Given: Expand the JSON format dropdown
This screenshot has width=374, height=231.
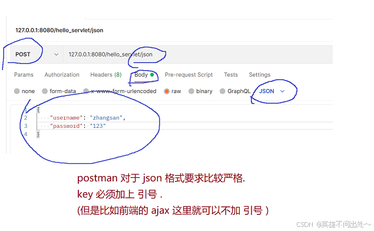Looking at the screenshot, I should pos(272,91).
